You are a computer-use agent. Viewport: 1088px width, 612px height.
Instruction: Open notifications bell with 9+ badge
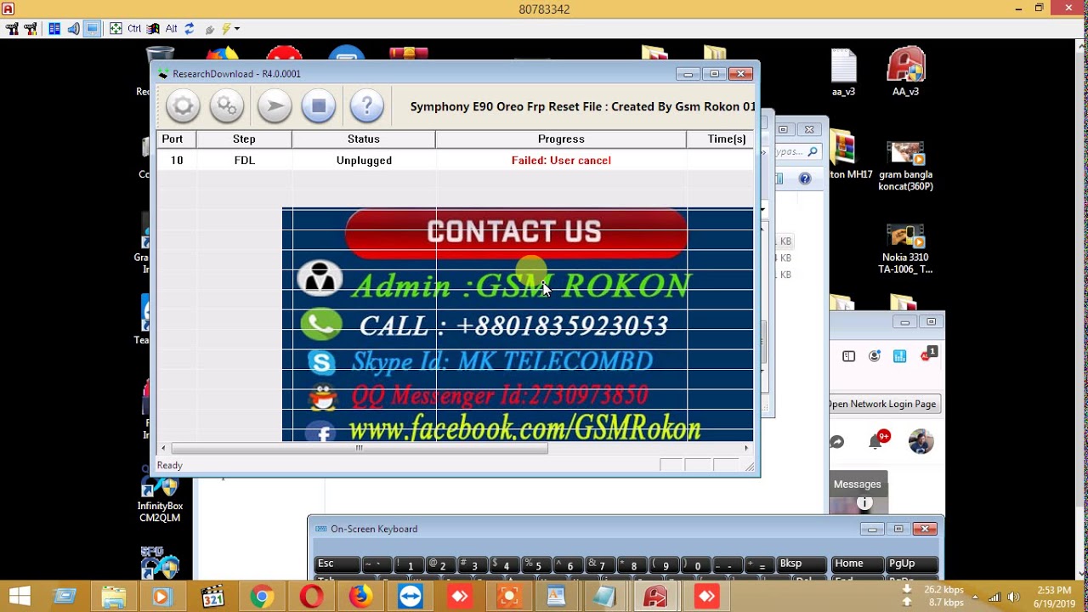pyautogui.click(x=876, y=441)
